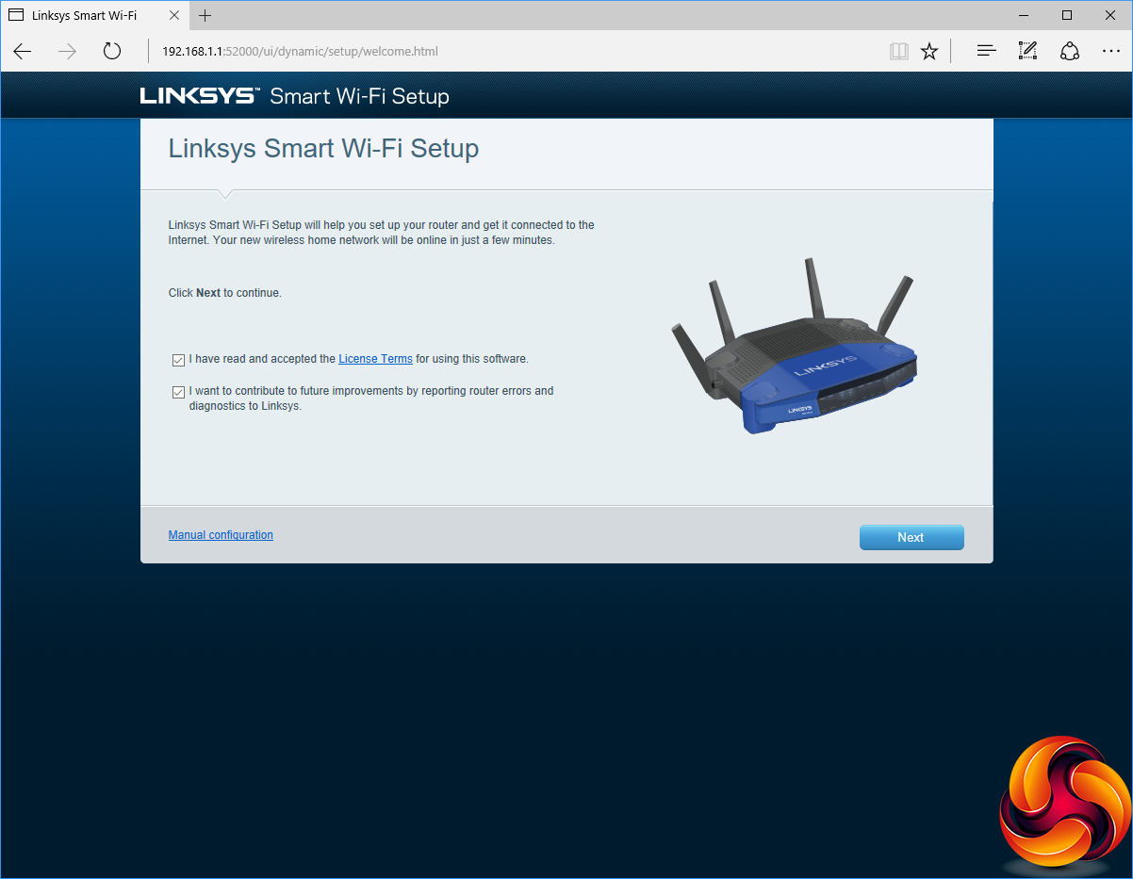Make a Web Note

(1028, 51)
